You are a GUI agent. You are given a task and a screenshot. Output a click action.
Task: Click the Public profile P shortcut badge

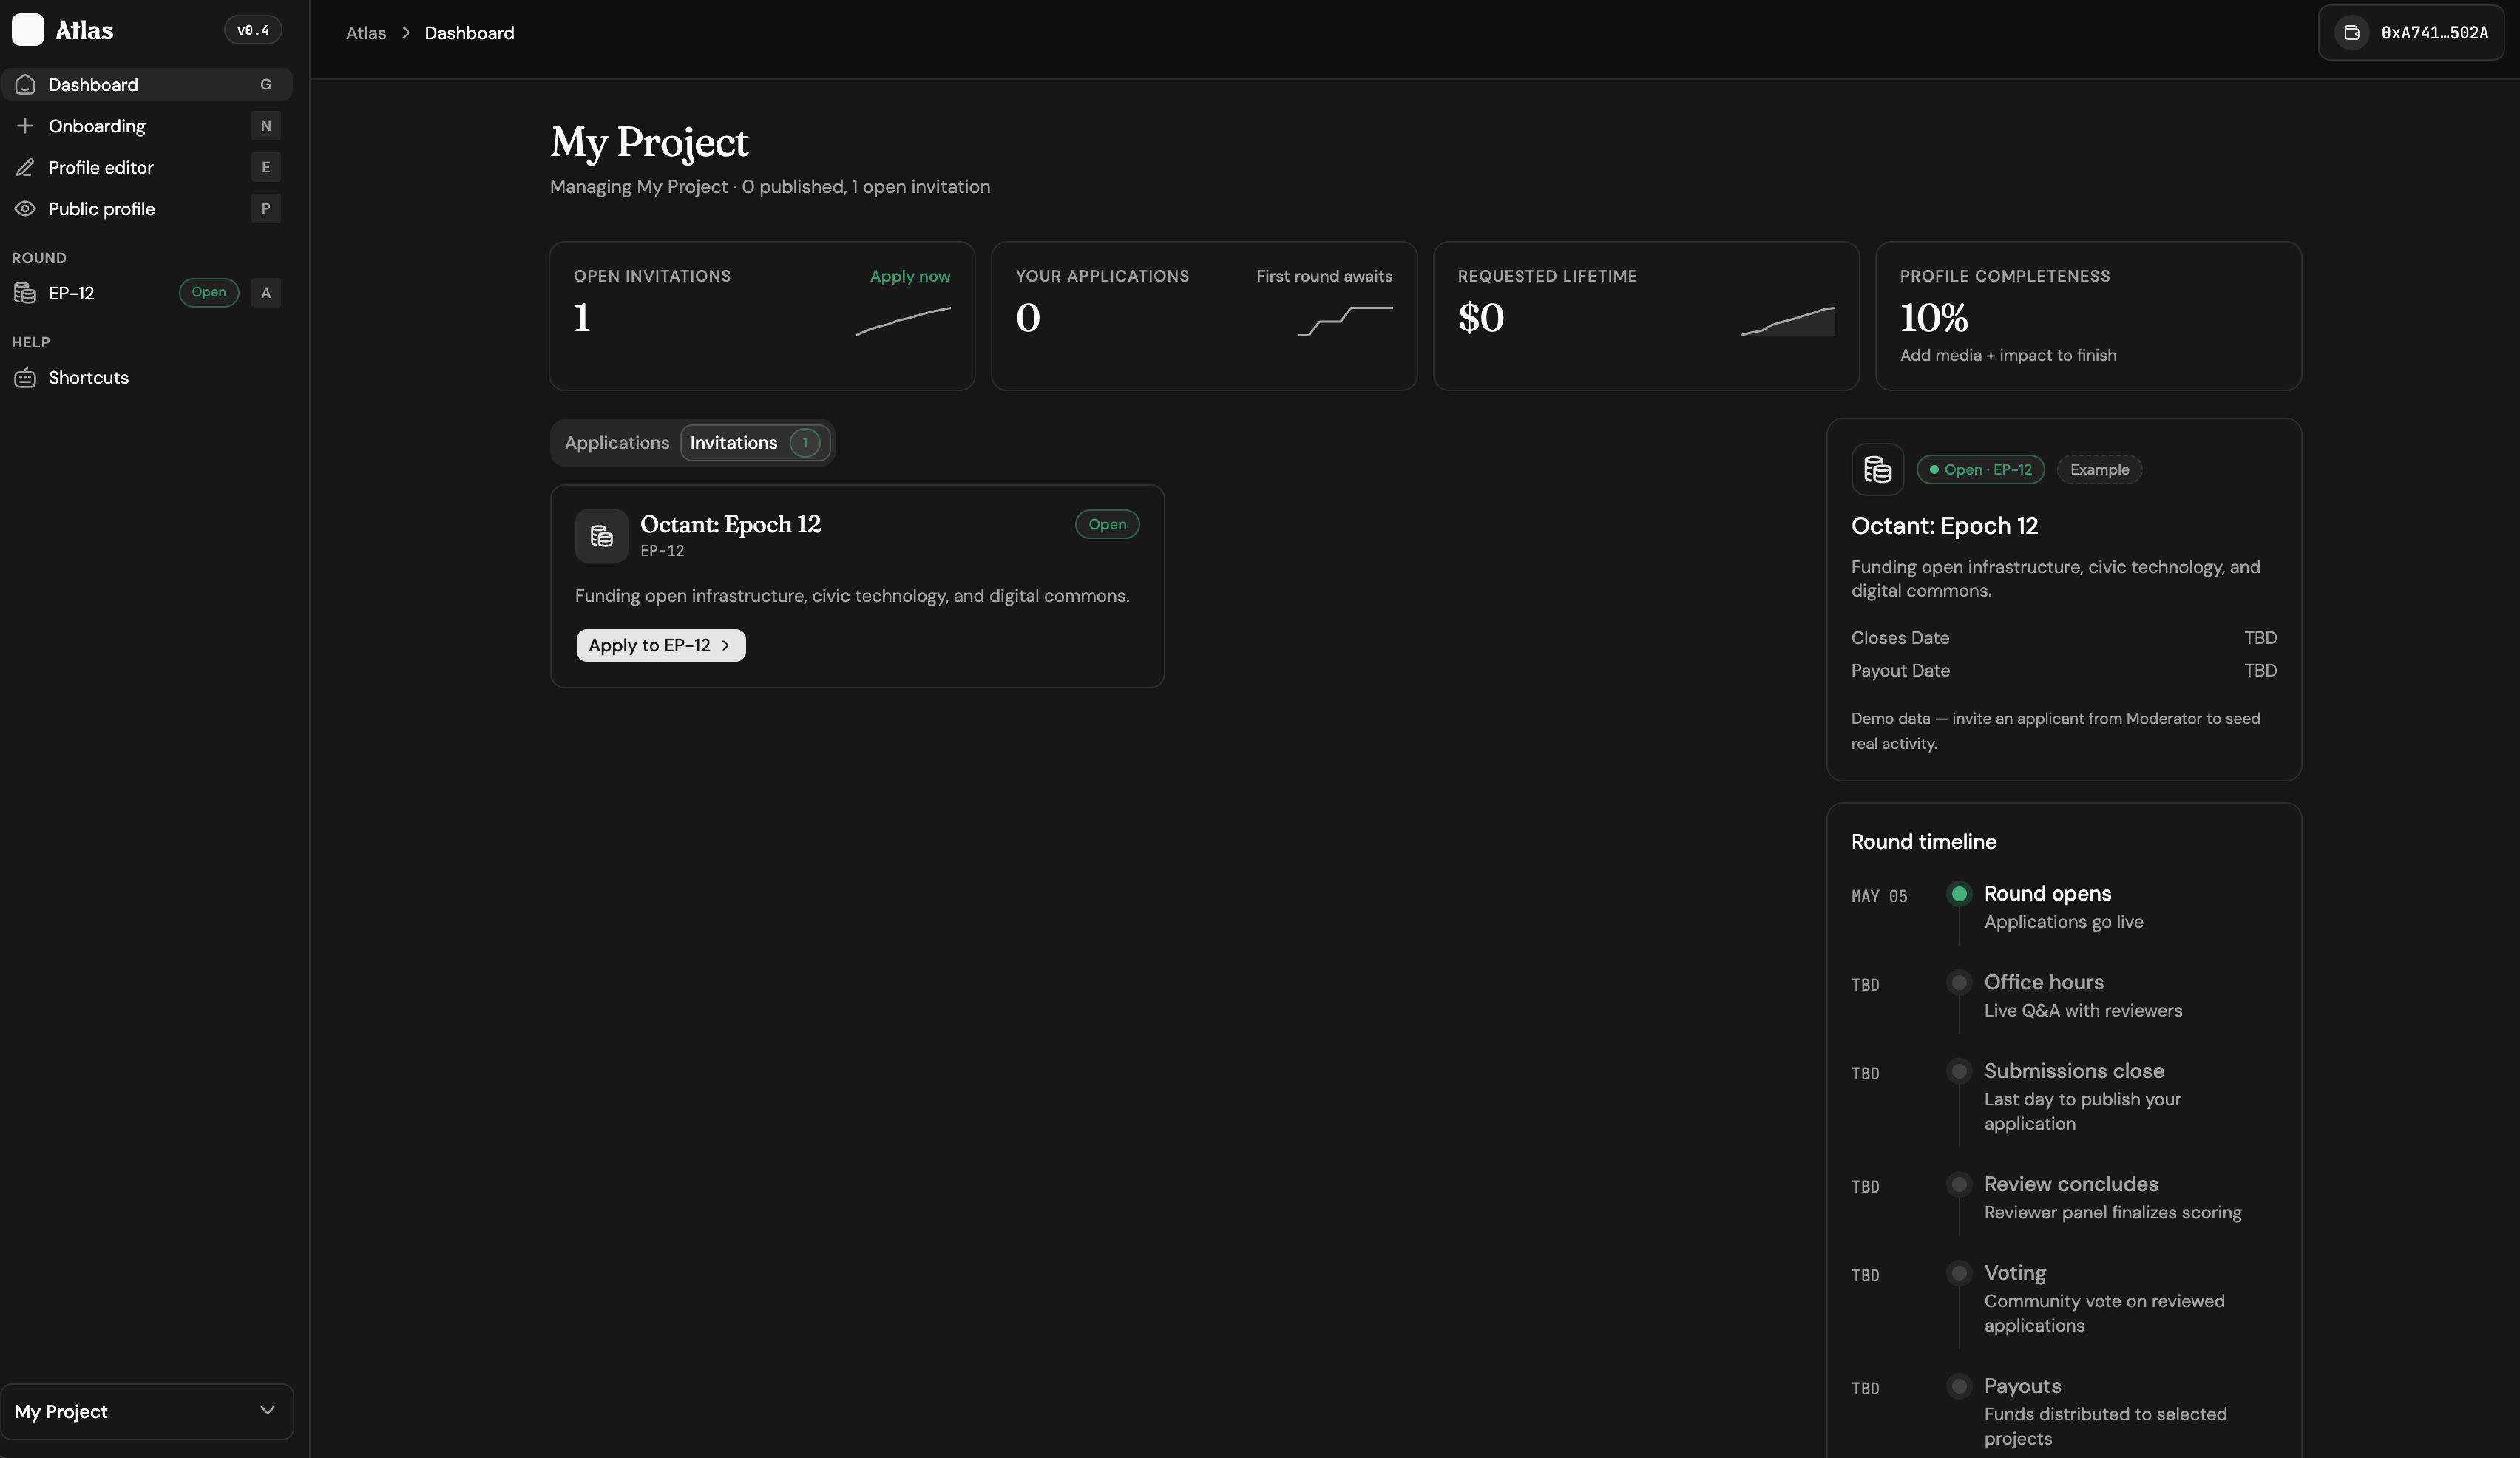(266, 209)
